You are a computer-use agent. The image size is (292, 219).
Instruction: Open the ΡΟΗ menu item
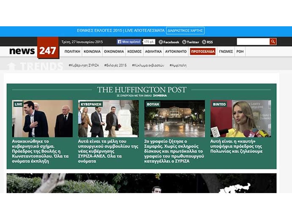pos(240,51)
